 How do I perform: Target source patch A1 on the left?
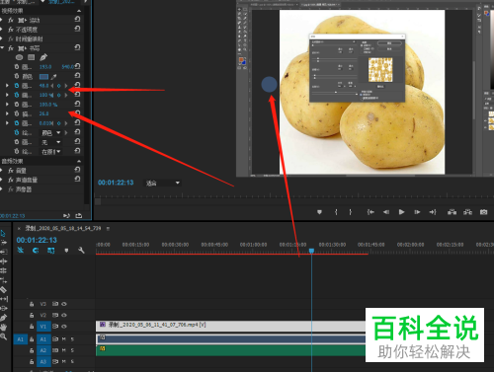pos(20,339)
